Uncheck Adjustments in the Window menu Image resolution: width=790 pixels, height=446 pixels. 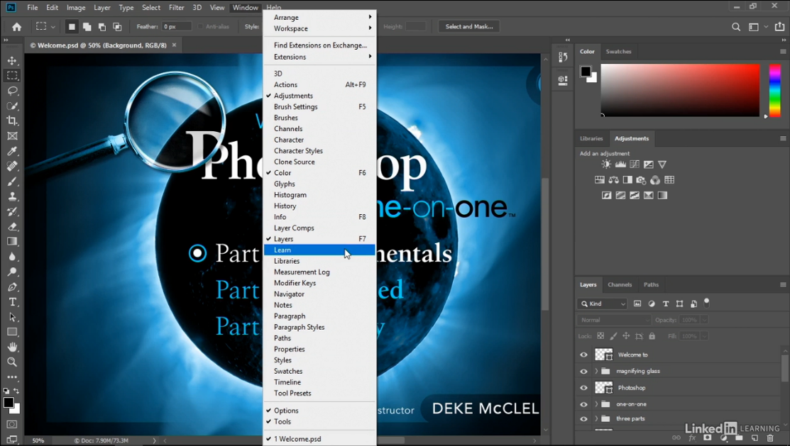coord(319,96)
